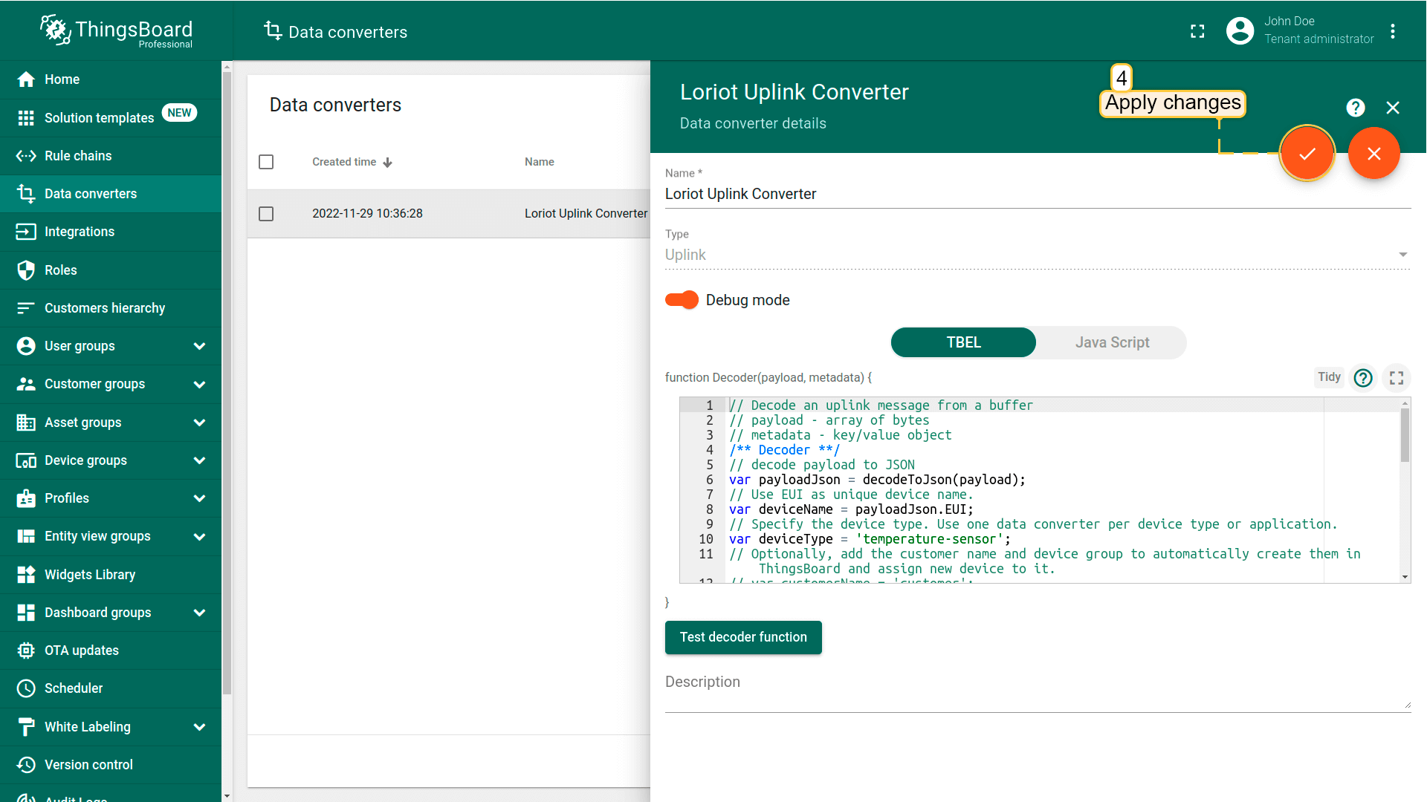Viewport: 1427px width, 802px height.
Task: Toggle Debug mode switch
Action: pos(682,300)
